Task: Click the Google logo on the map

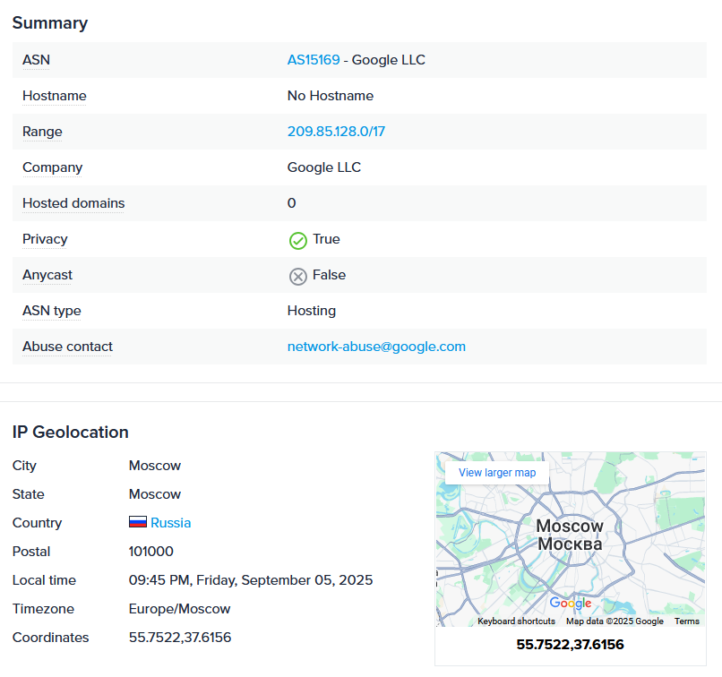Action: 570,603
